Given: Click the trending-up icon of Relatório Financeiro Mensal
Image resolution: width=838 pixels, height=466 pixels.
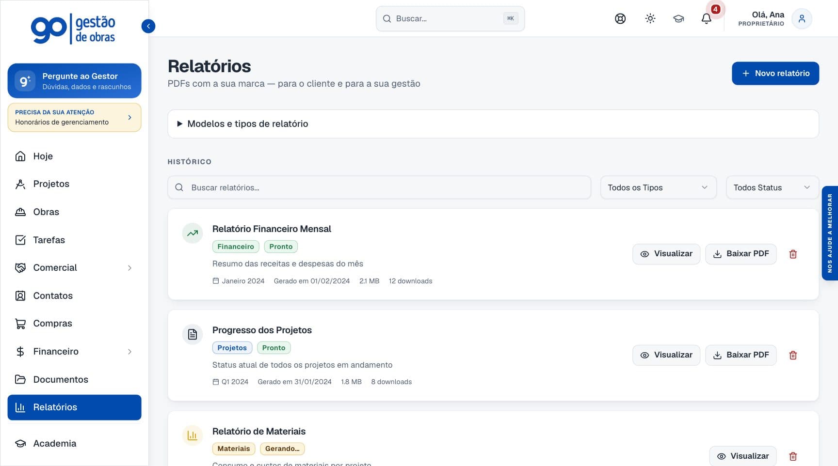Looking at the screenshot, I should click(193, 233).
